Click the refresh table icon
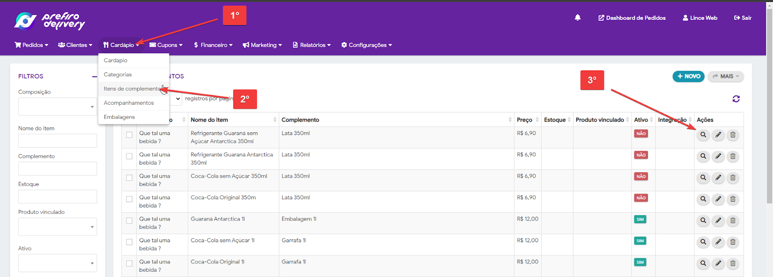 pyautogui.click(x=736, y=99)
